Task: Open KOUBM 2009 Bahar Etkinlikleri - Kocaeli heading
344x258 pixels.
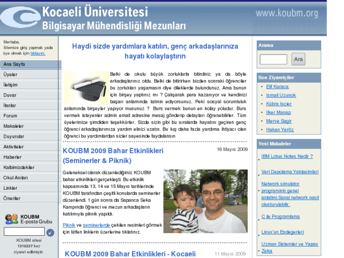Action: [x=130, y=254]
